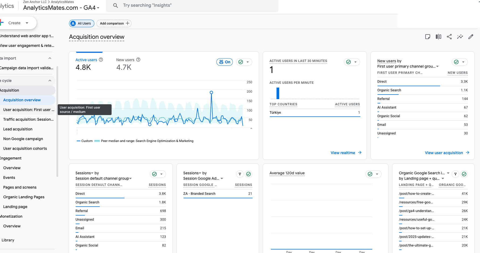Click the filter icon on Organic Google Search card
The image size is (480, 253).
click(x=455, y=174)
